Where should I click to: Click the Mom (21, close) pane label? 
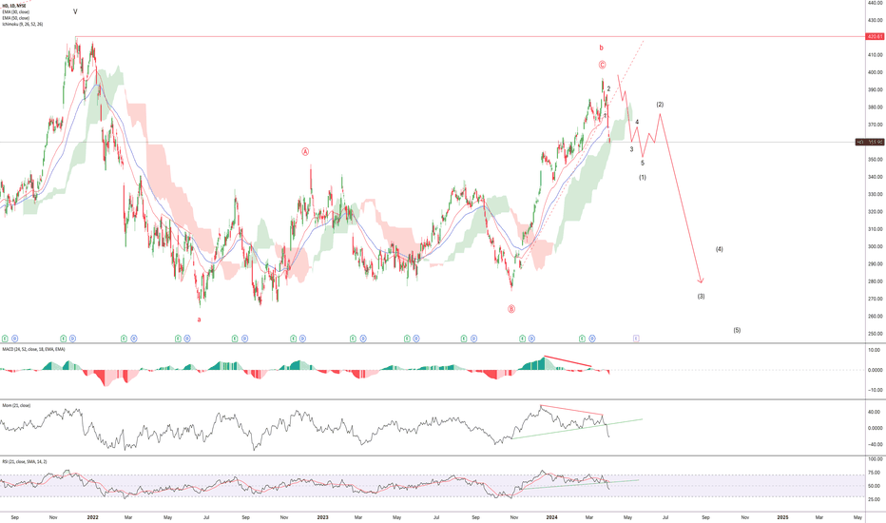coord(16,405)
